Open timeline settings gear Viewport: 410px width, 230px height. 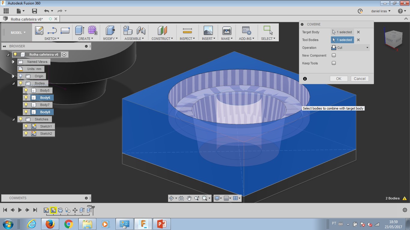(405, 210)
